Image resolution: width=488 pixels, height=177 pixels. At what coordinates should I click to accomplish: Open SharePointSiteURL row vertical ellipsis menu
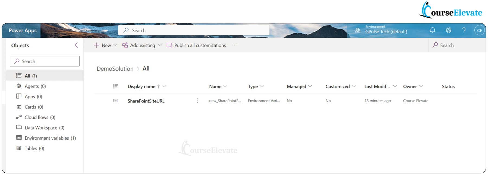(198, 101)
